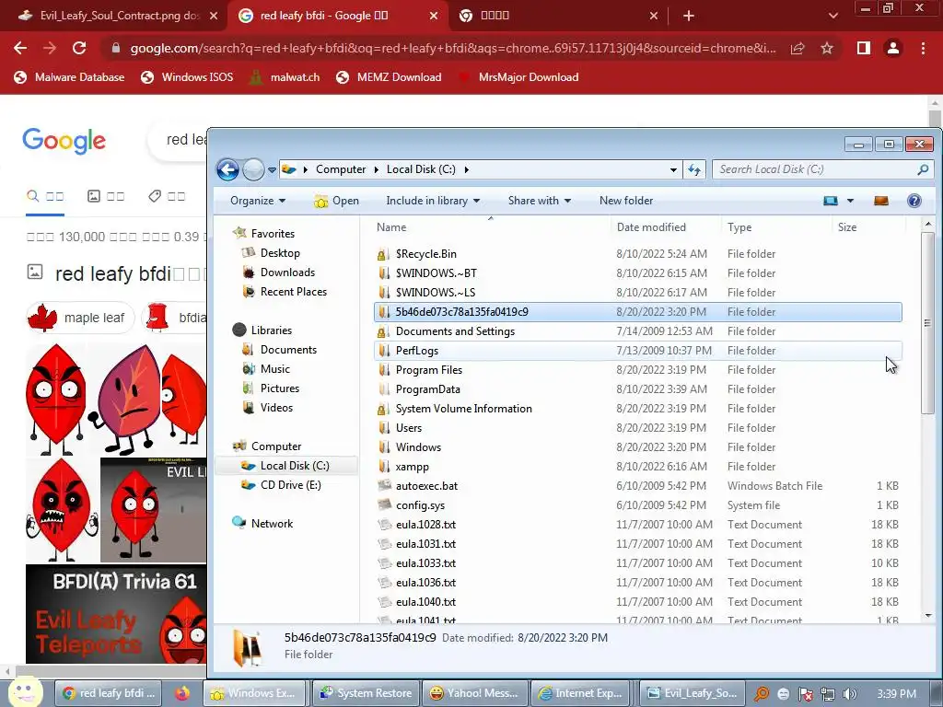Click the site lock icon in address bar
This screenshot has height=707, width=943.
coord(116,48)
